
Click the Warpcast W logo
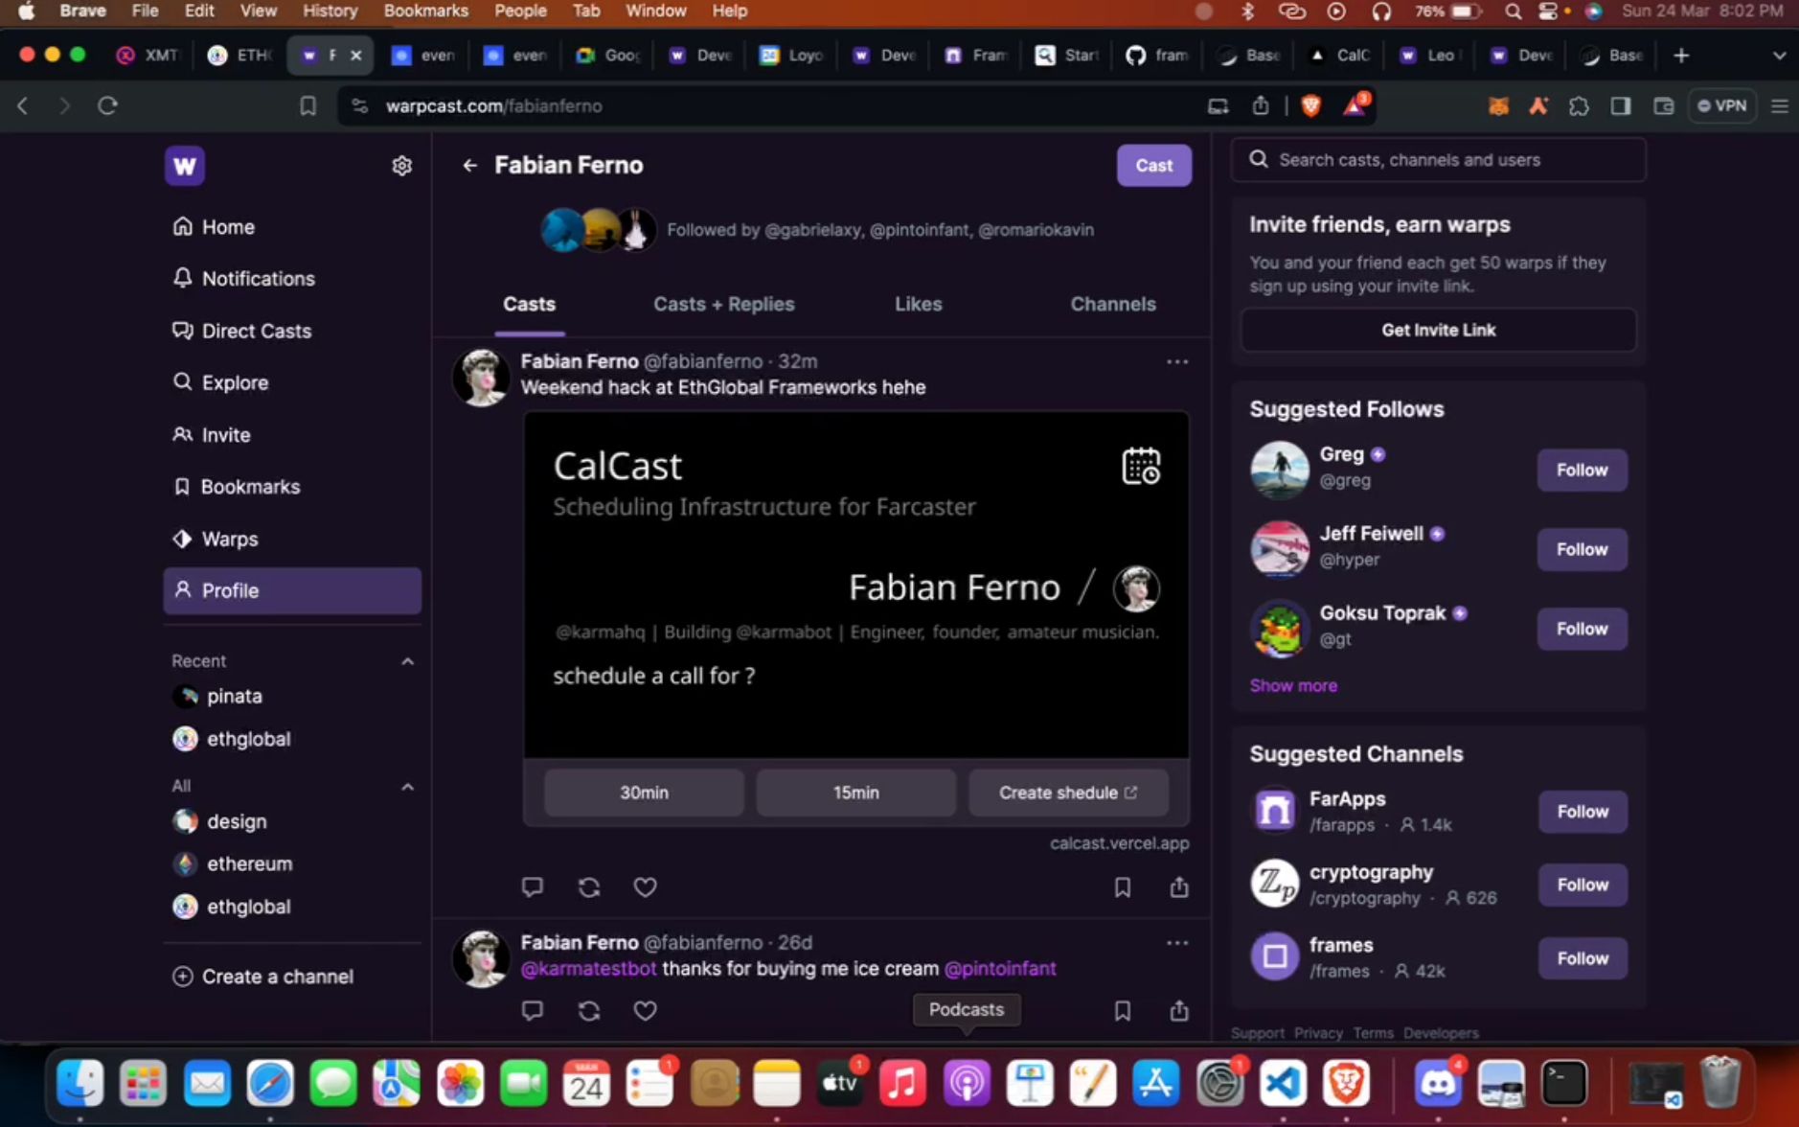click(x=185, y=166)
